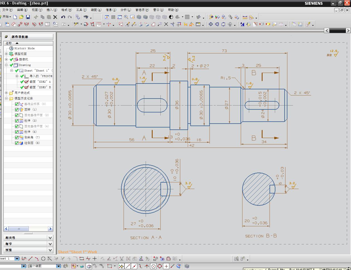This screenshot has height=270, width=351.
Task: Expand the 相关性 panel section
Action: pos(50,238)
